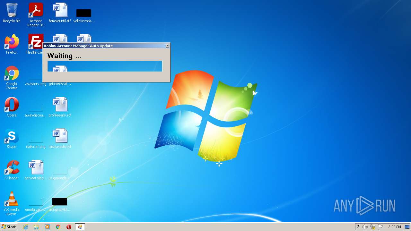Show hidden tray icons arrow
The image size is (411, 231).
pyautogui.click(x=358, y=227)
